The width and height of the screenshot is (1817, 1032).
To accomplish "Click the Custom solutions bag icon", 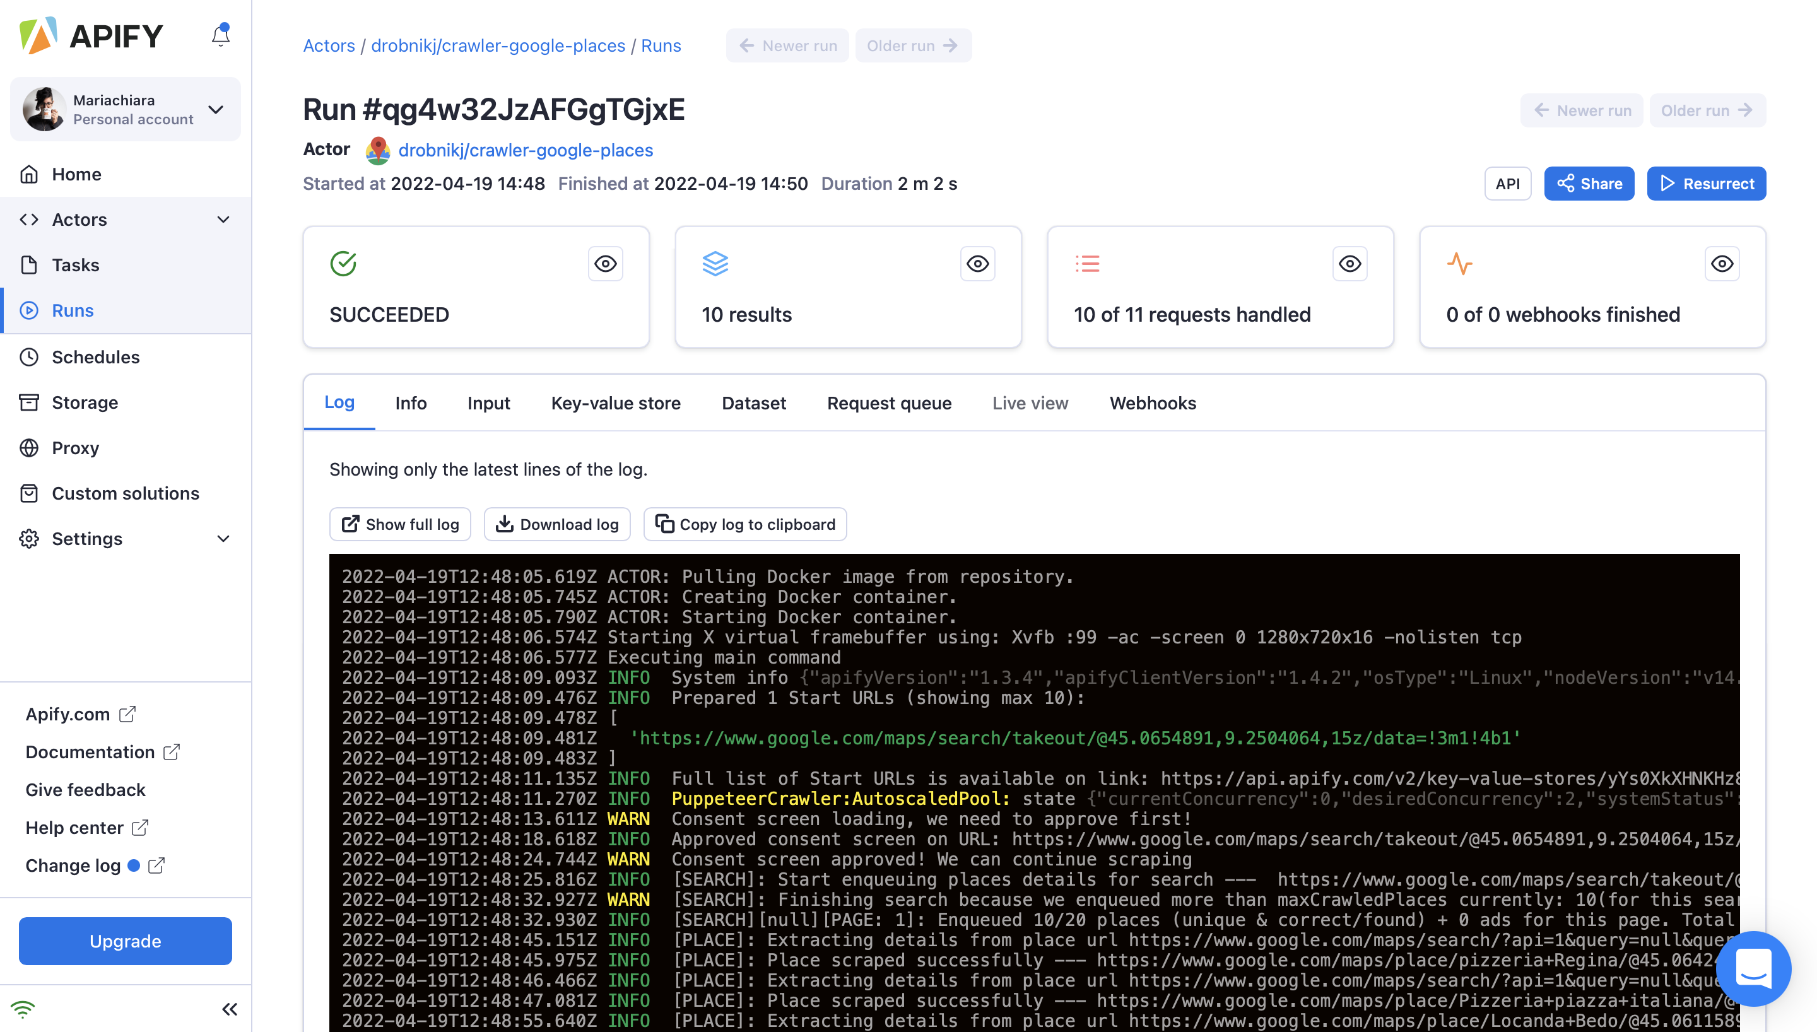I will (29, 493).
